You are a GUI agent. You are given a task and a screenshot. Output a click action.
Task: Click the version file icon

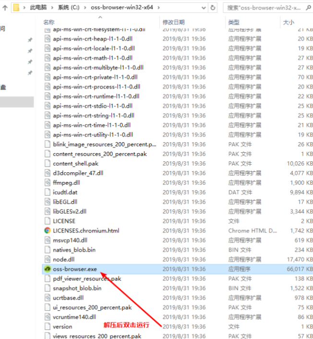tap(48, 327)
